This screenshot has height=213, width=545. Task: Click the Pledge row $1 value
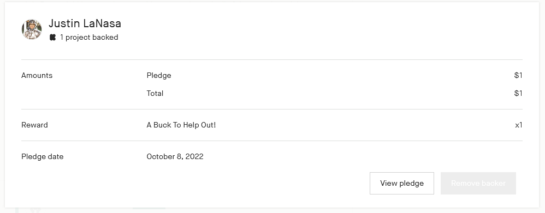518,75
